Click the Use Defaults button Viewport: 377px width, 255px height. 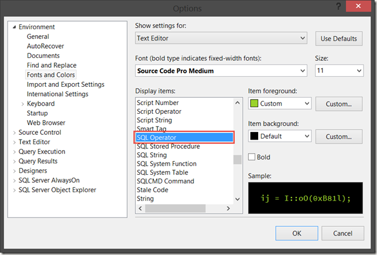[x=339, y=39]
